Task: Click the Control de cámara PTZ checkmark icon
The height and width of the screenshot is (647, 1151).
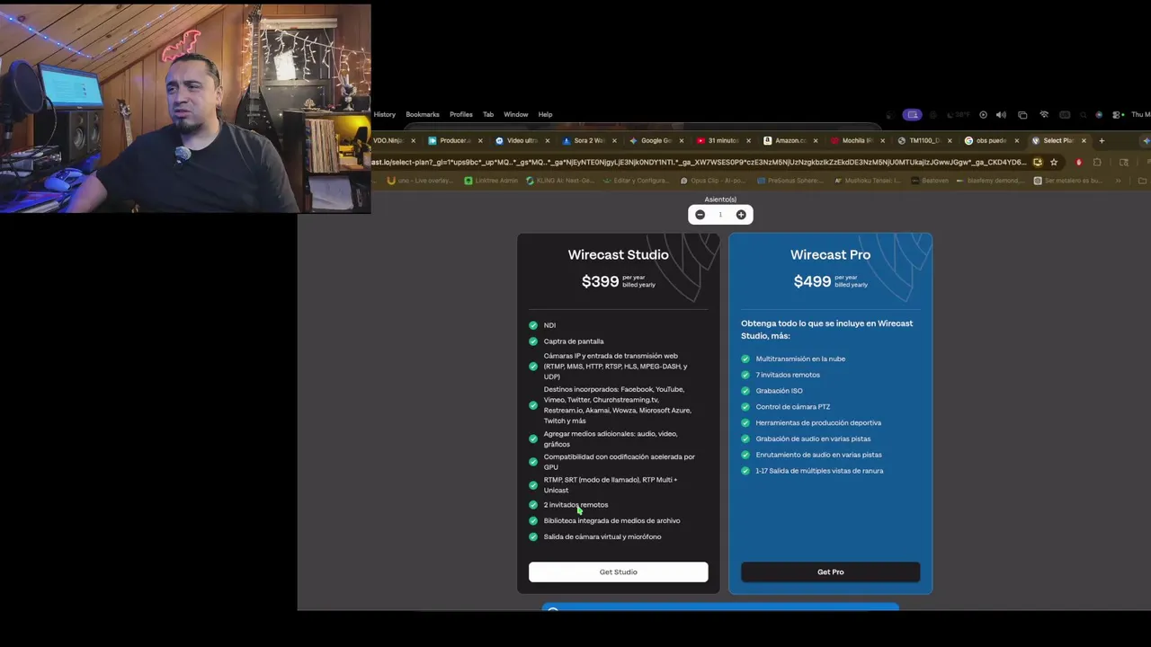Action: pos(745,407)
